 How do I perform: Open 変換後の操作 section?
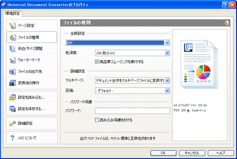32,83
